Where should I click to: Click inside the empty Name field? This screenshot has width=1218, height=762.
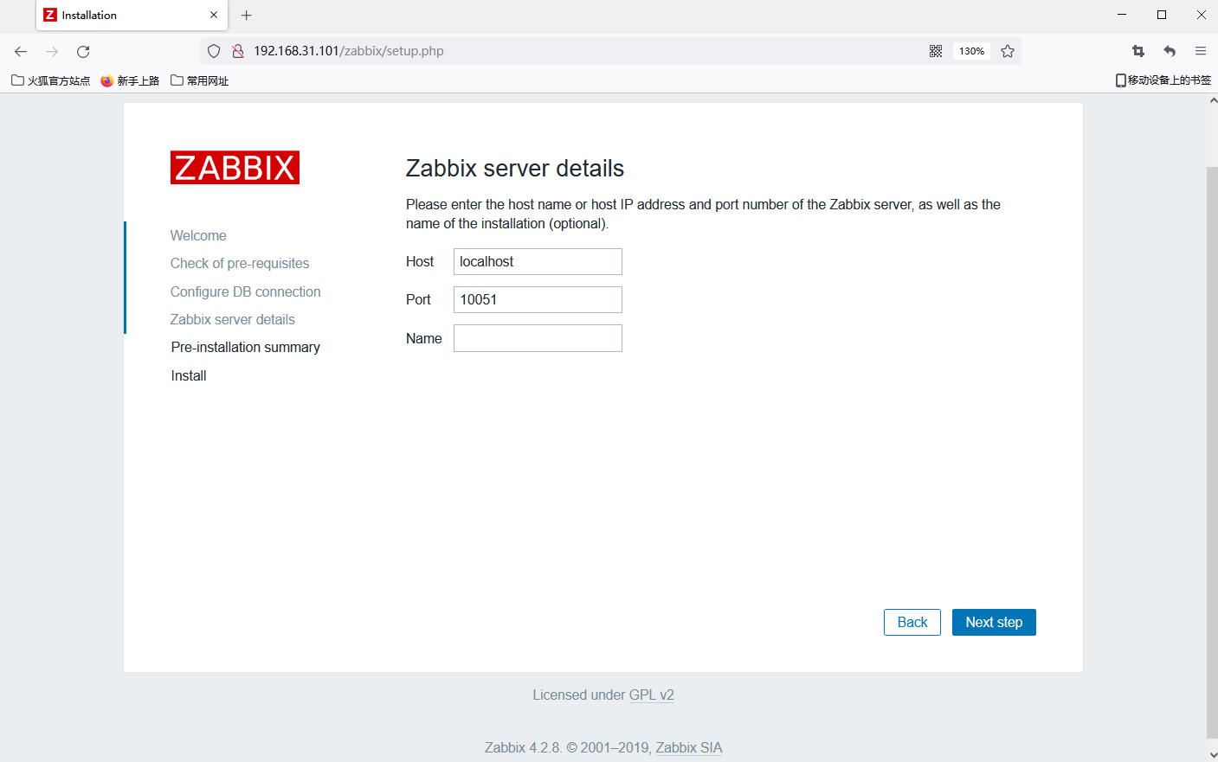[537, 337]
